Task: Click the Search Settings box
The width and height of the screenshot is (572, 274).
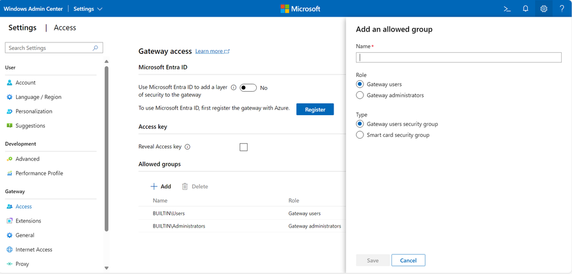Action: [54, 48]
